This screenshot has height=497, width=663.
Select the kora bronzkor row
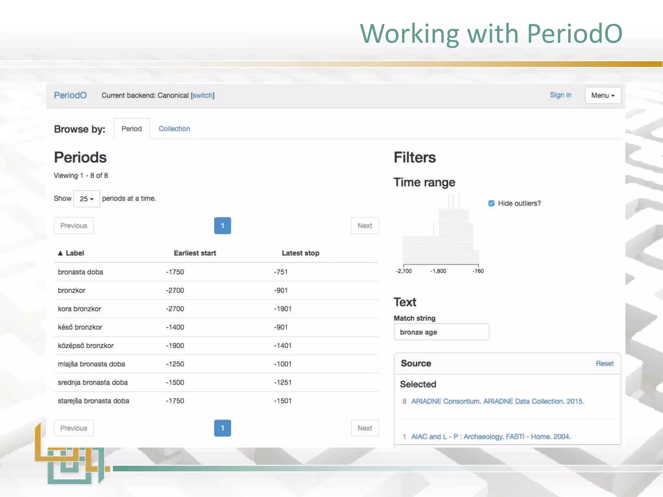[216, 309]
